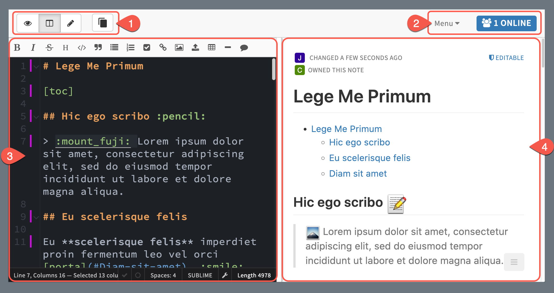Collapse fold arrow on line 1
This screenshot has height=293, width=554.
pos(36,67)
